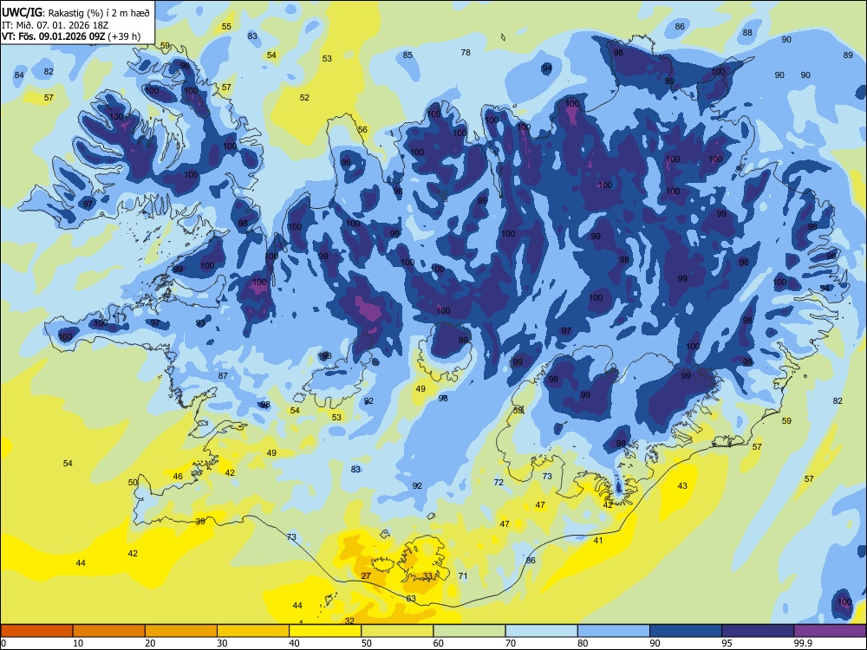Click the navy 95–99.9 legend swatch
Viewport: 867px width, 650px height.
pos(758,631)
